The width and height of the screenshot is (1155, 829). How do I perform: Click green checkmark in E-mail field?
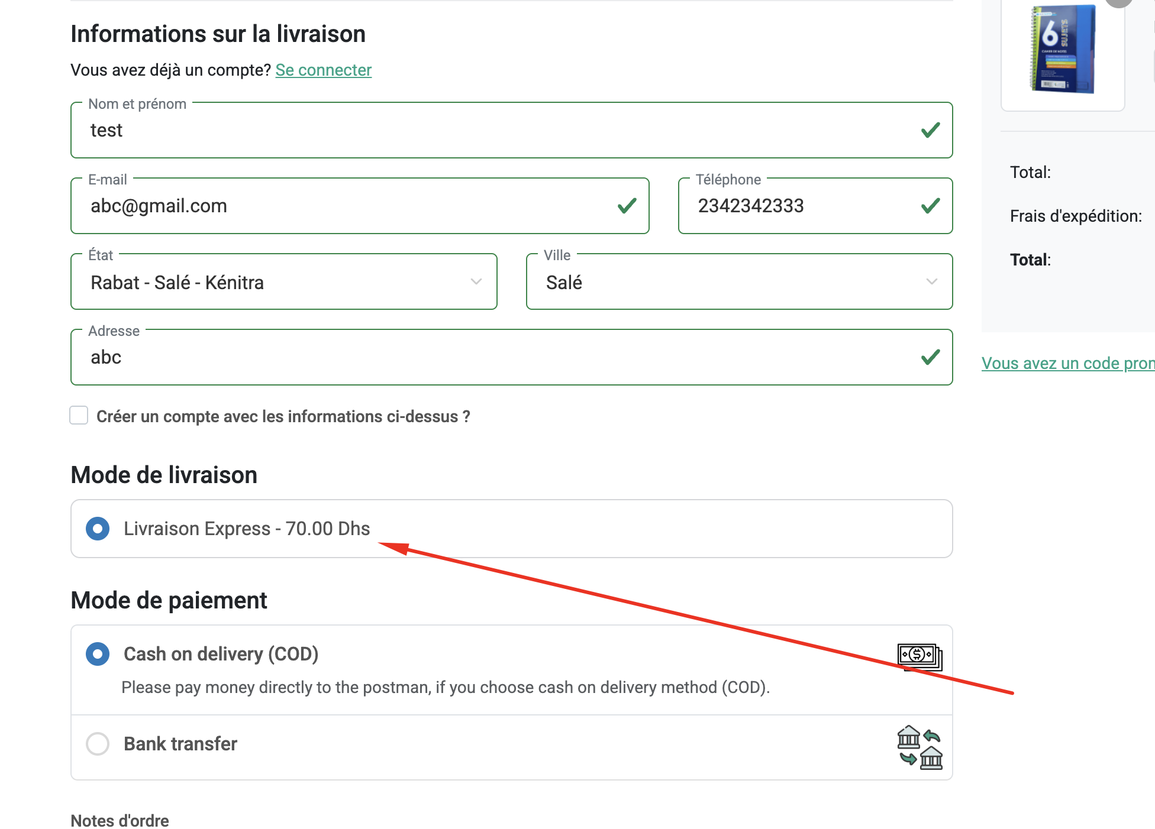click(627, 206)
